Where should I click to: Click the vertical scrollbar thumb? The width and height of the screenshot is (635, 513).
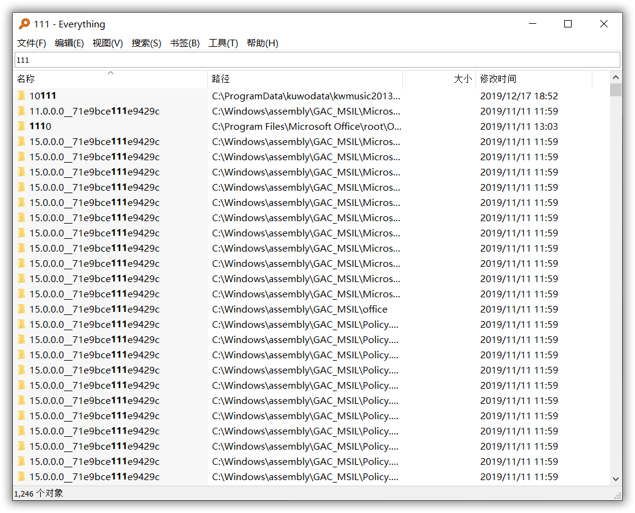[x=615, y=91]
